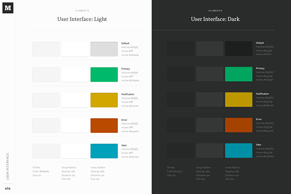Image resolution: width=291 pixels, height=194 pixels.
Task: Pick the orange Error swatch in the Dark panel
Action: (x=239, y=125)
